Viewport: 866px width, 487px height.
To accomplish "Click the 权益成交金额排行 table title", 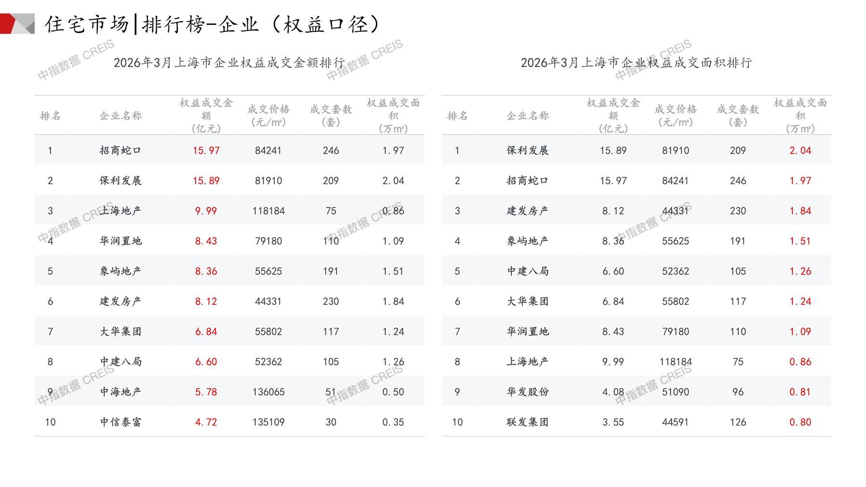I will click(x=229, y=63).
